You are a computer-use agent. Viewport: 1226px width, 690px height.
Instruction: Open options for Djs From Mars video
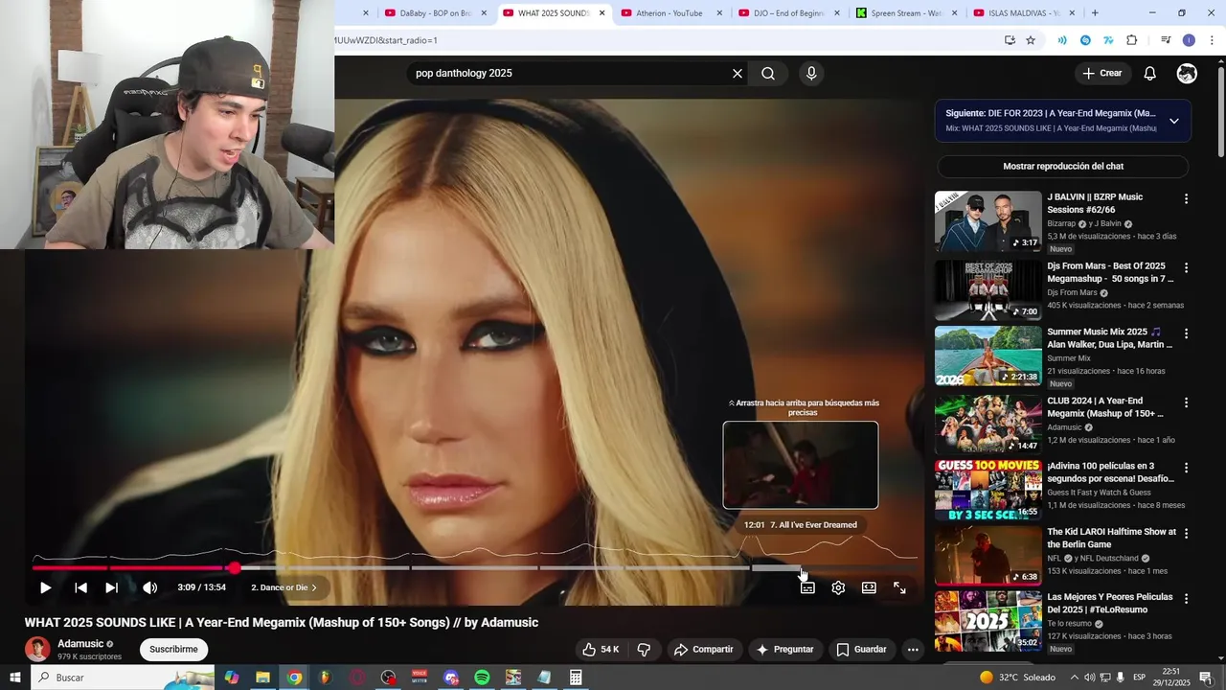(1186, 268)
